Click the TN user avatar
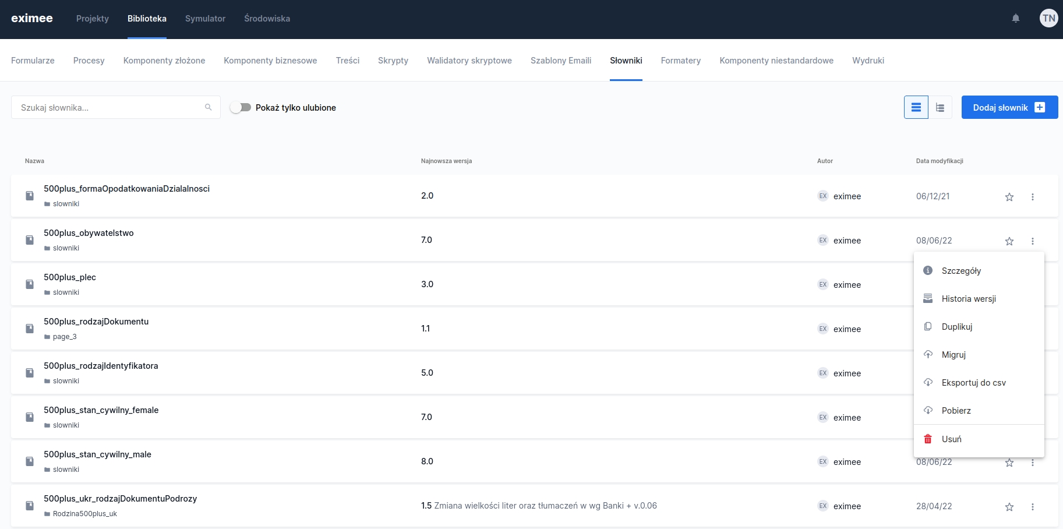 tap(1048, 19)
